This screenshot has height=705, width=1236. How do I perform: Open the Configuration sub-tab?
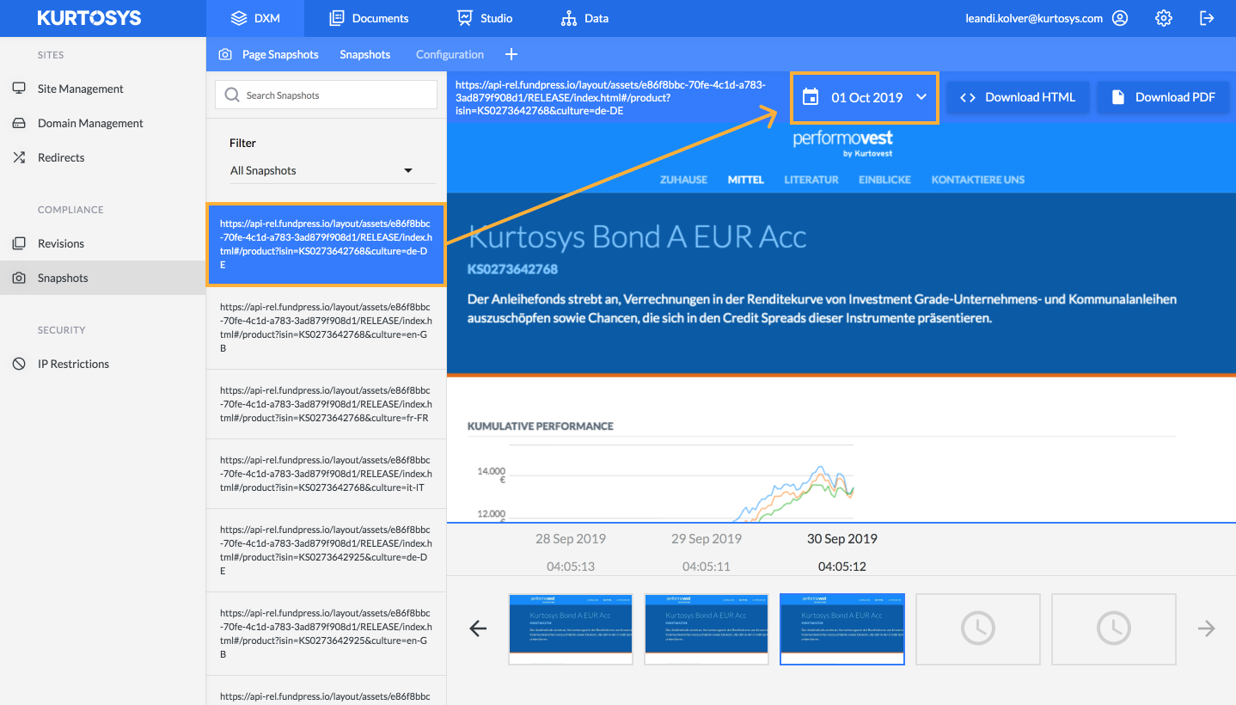450,54
